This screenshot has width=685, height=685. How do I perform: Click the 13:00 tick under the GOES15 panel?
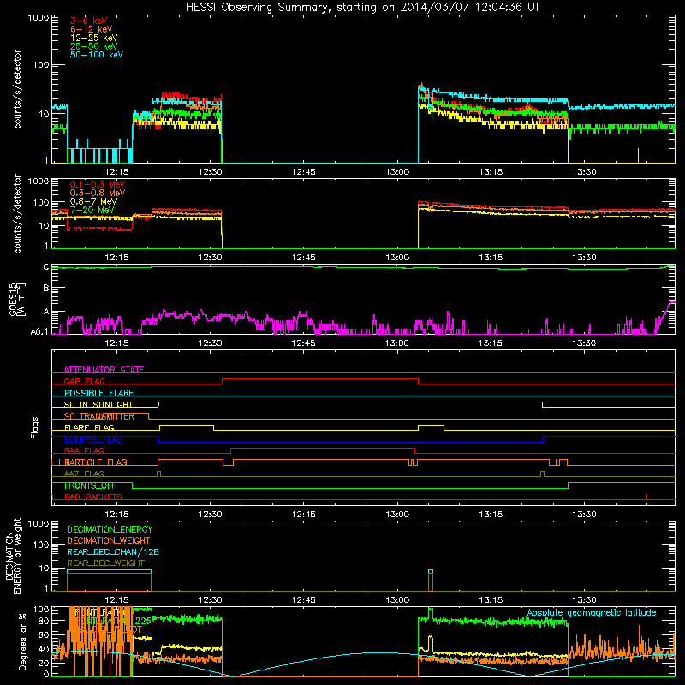(397, 342)
